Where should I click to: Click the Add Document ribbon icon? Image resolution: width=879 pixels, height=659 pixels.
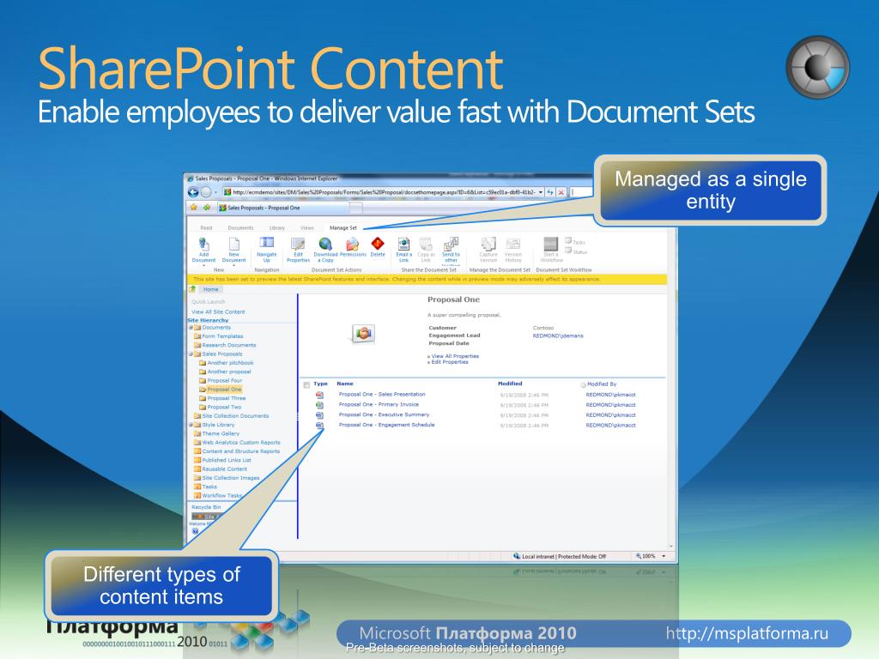[204, 244]
